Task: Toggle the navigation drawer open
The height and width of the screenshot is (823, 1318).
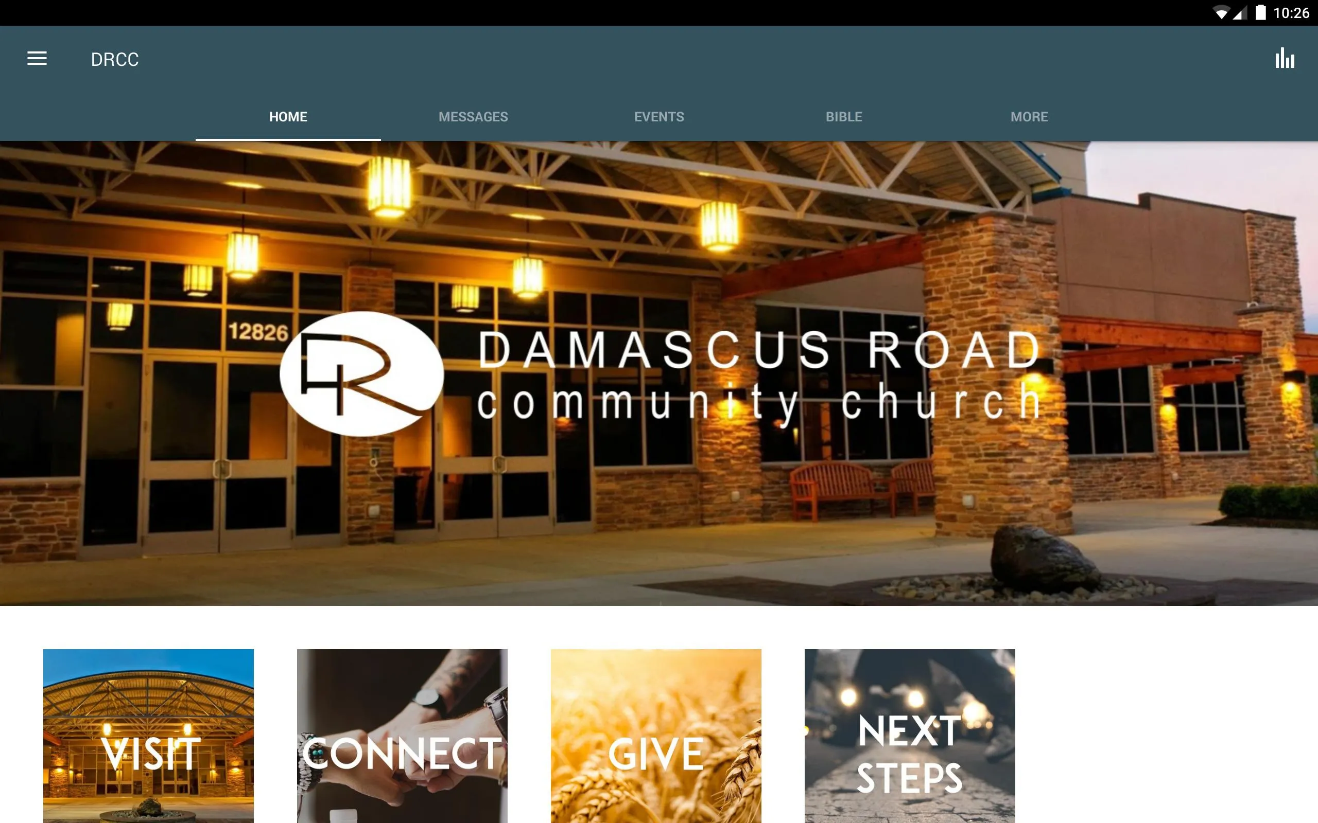Action: point(36,59)
